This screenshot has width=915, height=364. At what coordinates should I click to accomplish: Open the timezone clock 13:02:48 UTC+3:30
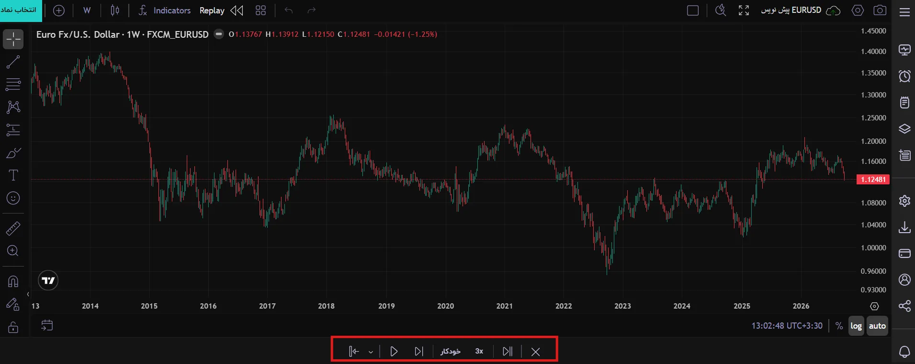(x=787, y=326)
